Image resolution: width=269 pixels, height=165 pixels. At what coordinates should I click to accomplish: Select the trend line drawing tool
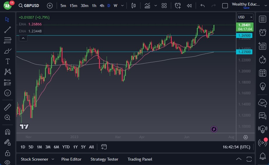tap(8, 30)
